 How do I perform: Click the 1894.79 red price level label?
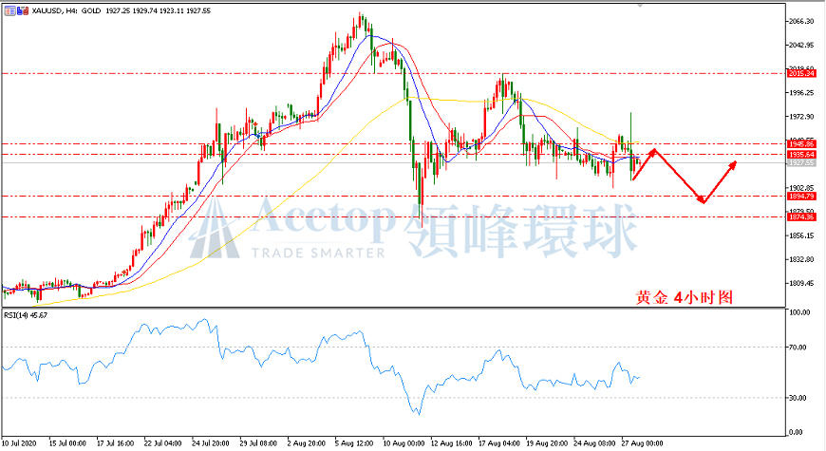pos(801,196)
